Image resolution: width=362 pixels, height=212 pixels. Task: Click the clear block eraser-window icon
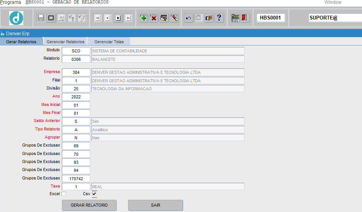tap(164, 18)
